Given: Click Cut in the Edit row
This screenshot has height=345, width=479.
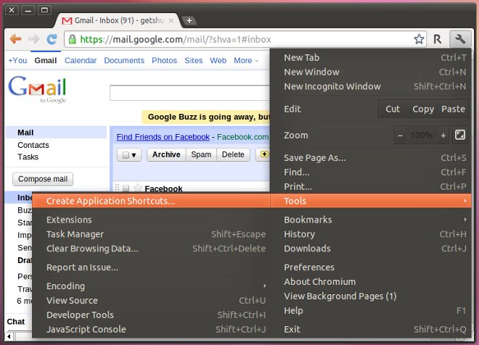Looking at the screenshot, I should [x=393, y=109].
